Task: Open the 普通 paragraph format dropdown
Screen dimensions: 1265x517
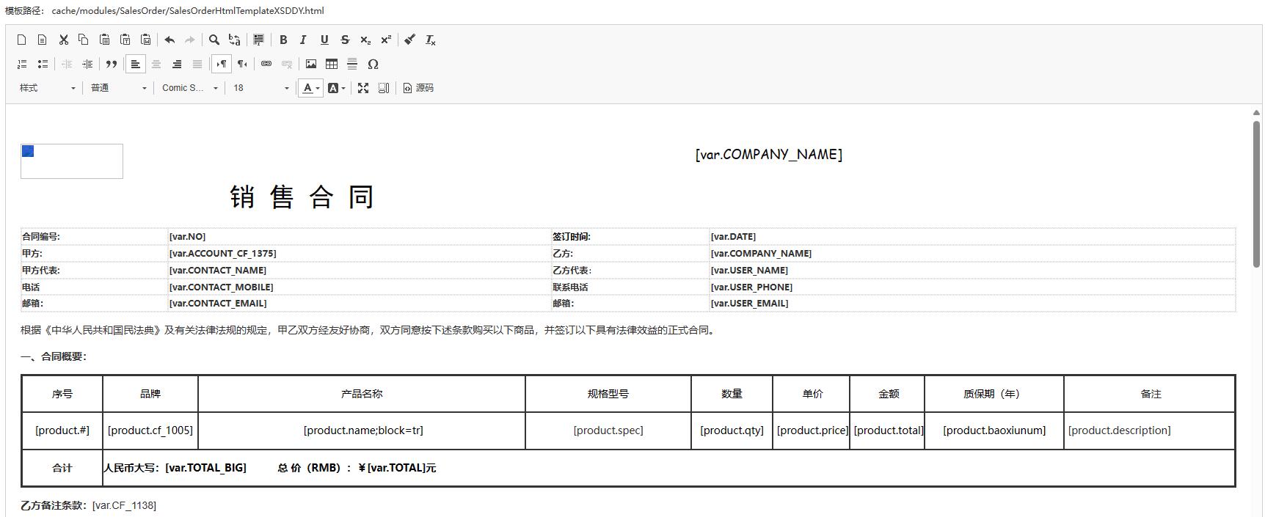Action: [118, 88]
